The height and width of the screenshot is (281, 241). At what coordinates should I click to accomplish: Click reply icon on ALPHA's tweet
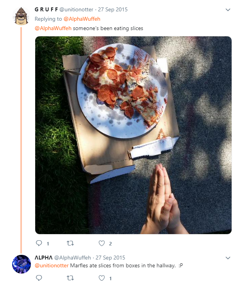coord(39,278)
